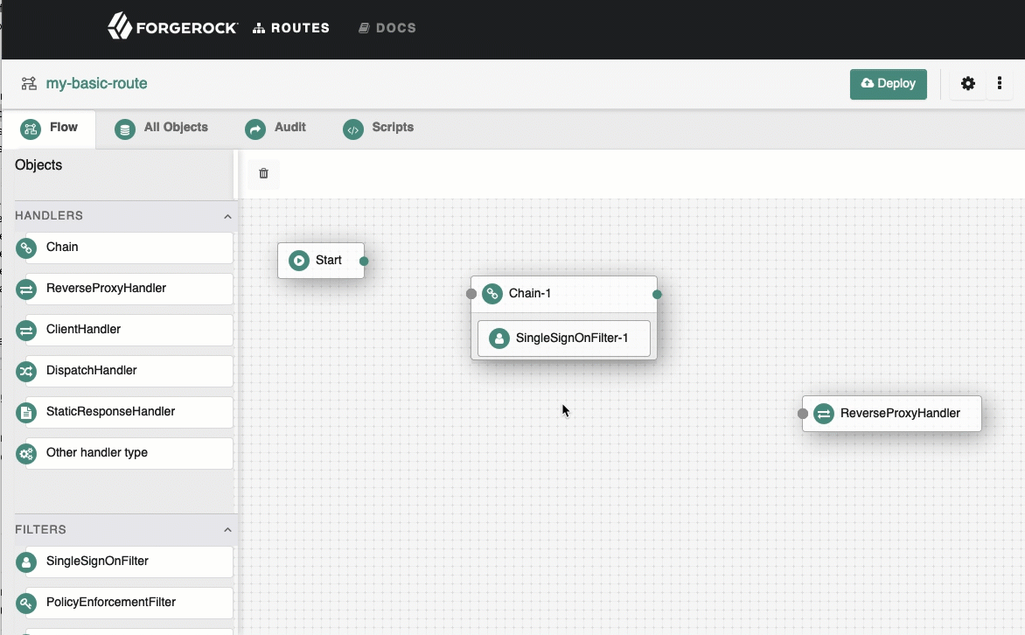1025x635 pixels.
Task: Deploy the route with the Deploy button
Action: (x=889, y=84)
